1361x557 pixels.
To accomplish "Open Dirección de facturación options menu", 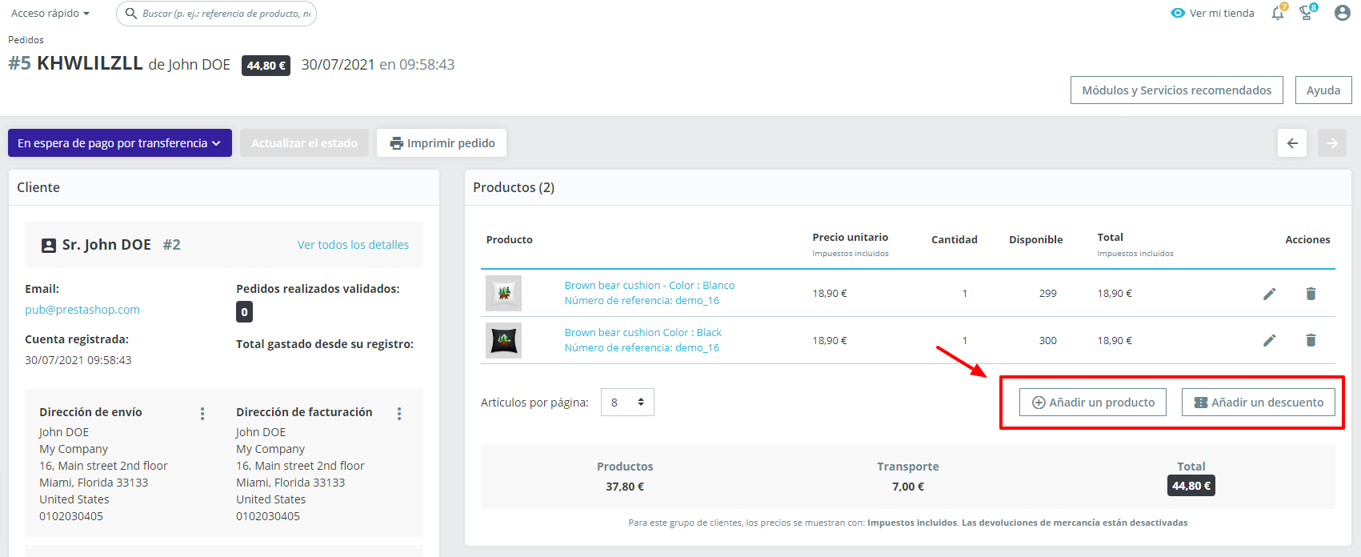I will pos(399,414).
